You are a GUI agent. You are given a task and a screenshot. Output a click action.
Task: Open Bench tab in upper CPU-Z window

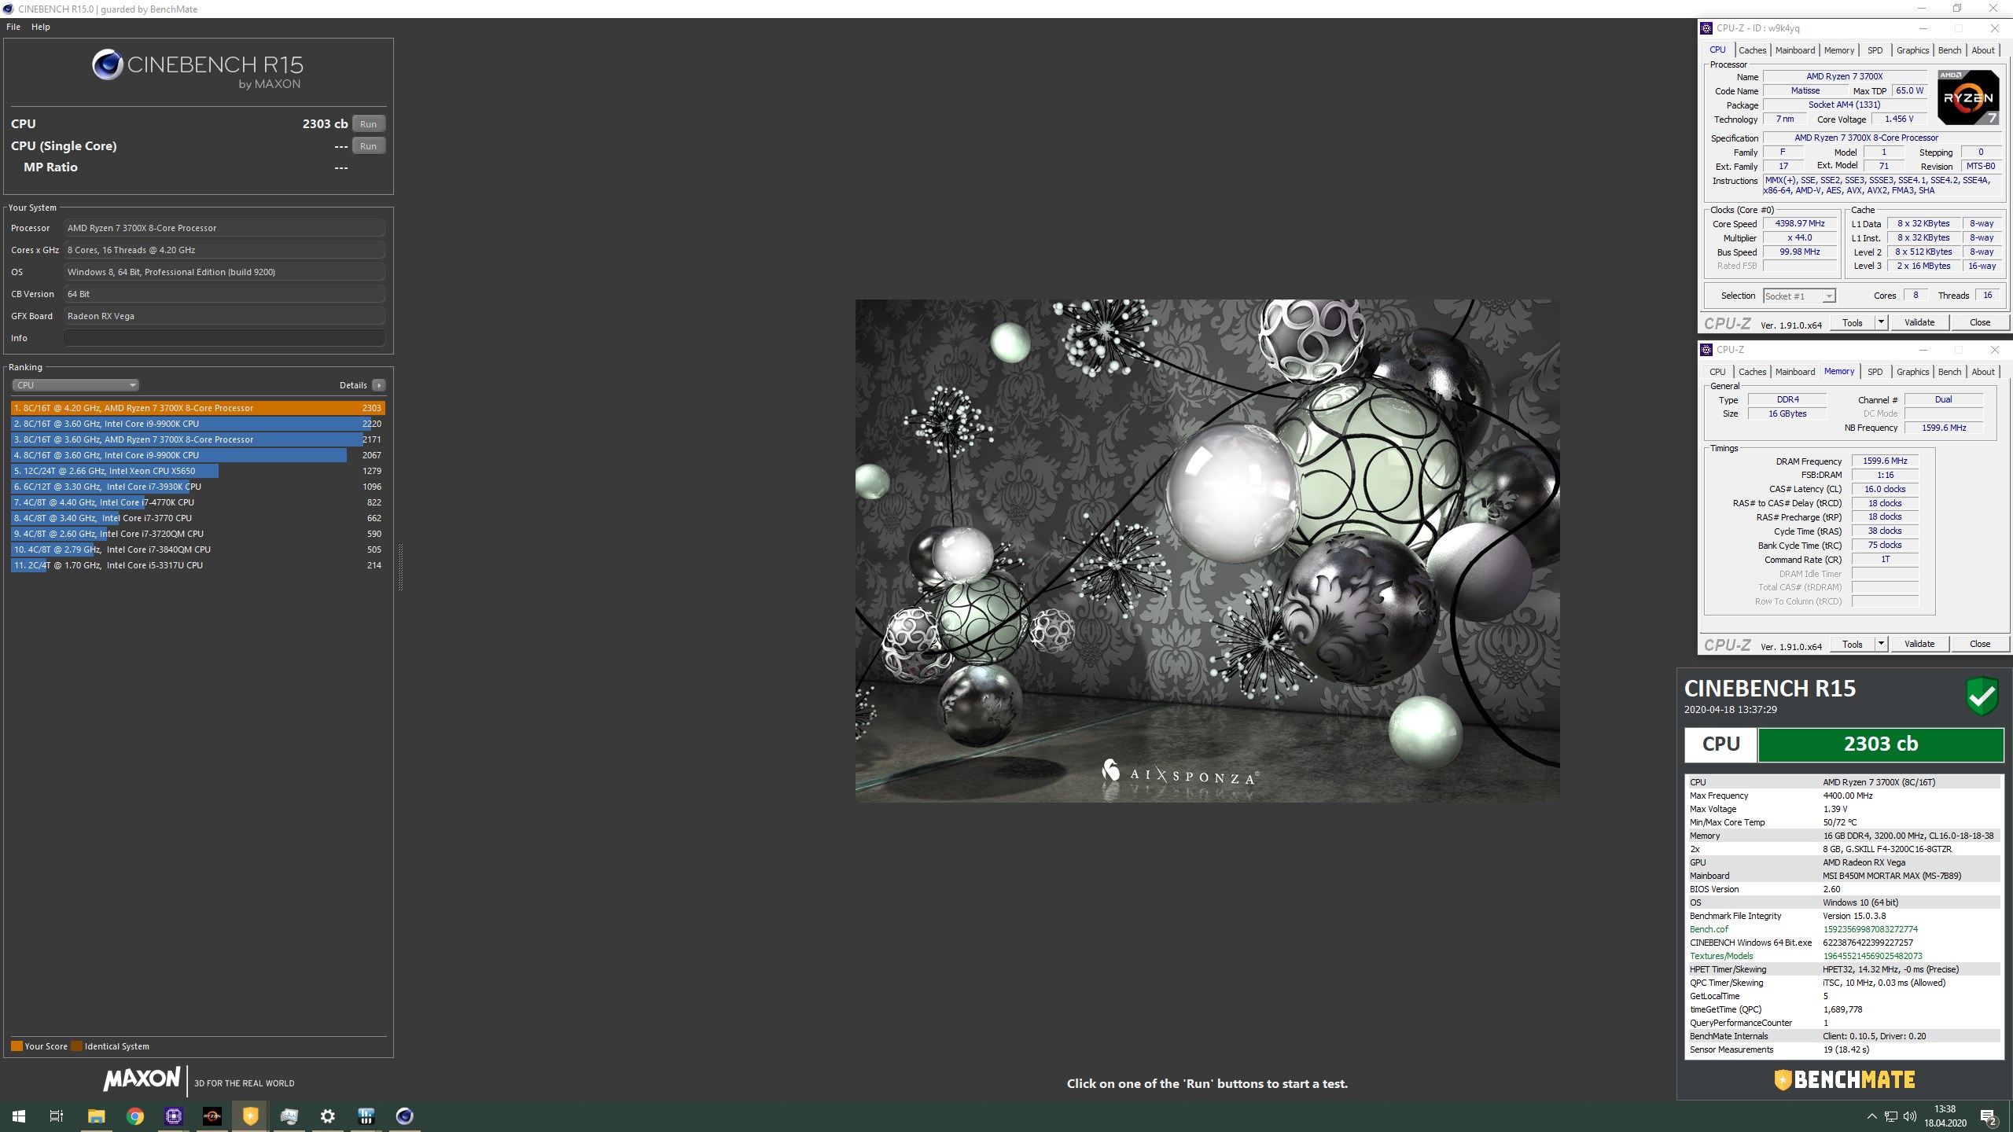pos(1949,50)
